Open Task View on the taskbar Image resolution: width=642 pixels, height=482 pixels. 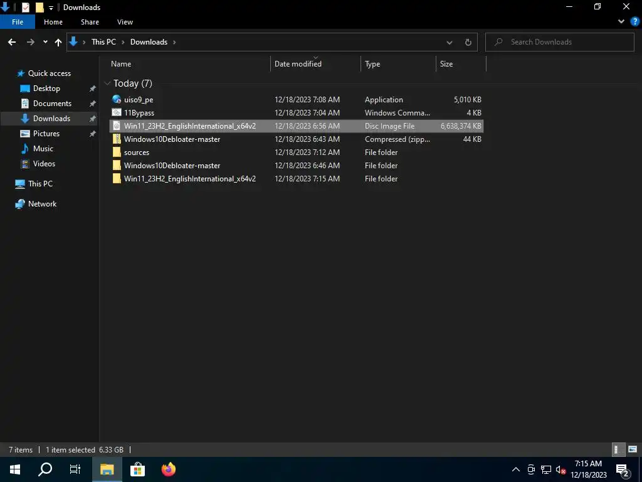(x=75, y=469)
